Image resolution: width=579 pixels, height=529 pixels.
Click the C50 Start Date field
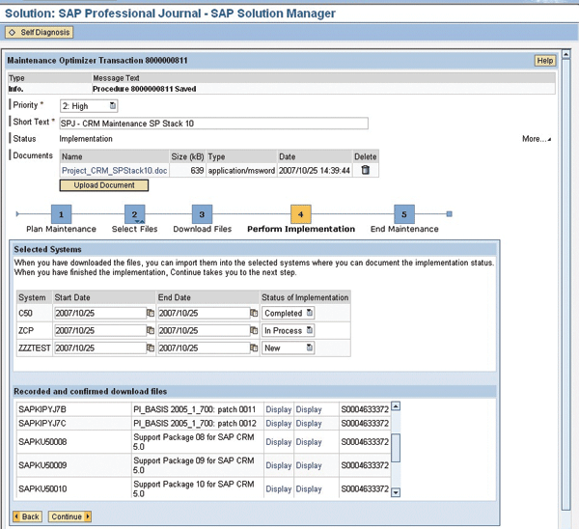[100, 313]
